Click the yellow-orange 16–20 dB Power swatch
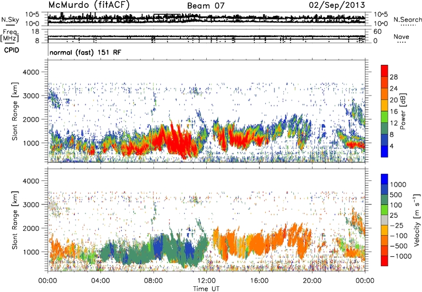Viewport: 422px width, 292px height. point(385,105)
